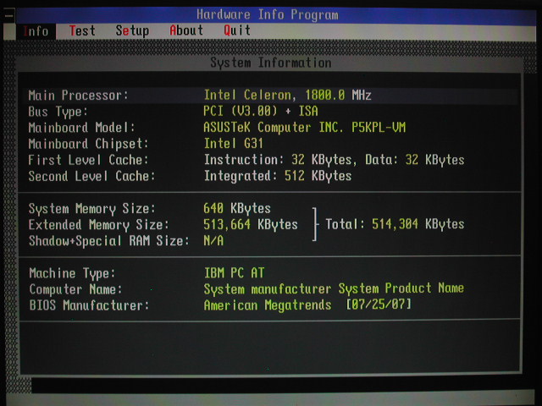This screenshot has width=542, height=406.
Task: Click the 640 KBytes memory value
Action: coord(237,209)
